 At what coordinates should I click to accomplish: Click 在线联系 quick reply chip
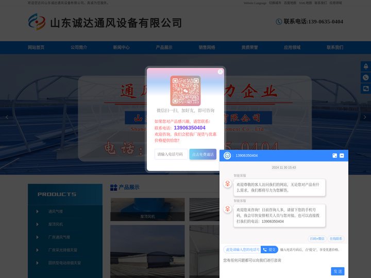(336, 238)
